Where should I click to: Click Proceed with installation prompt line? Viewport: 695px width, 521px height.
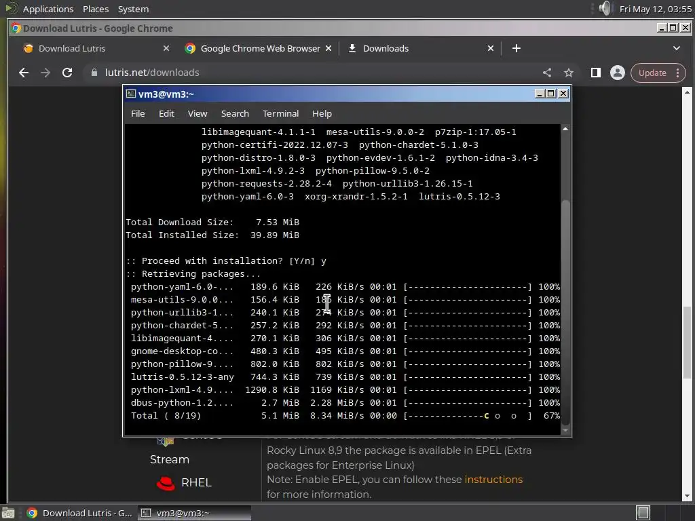pos(225,261)
